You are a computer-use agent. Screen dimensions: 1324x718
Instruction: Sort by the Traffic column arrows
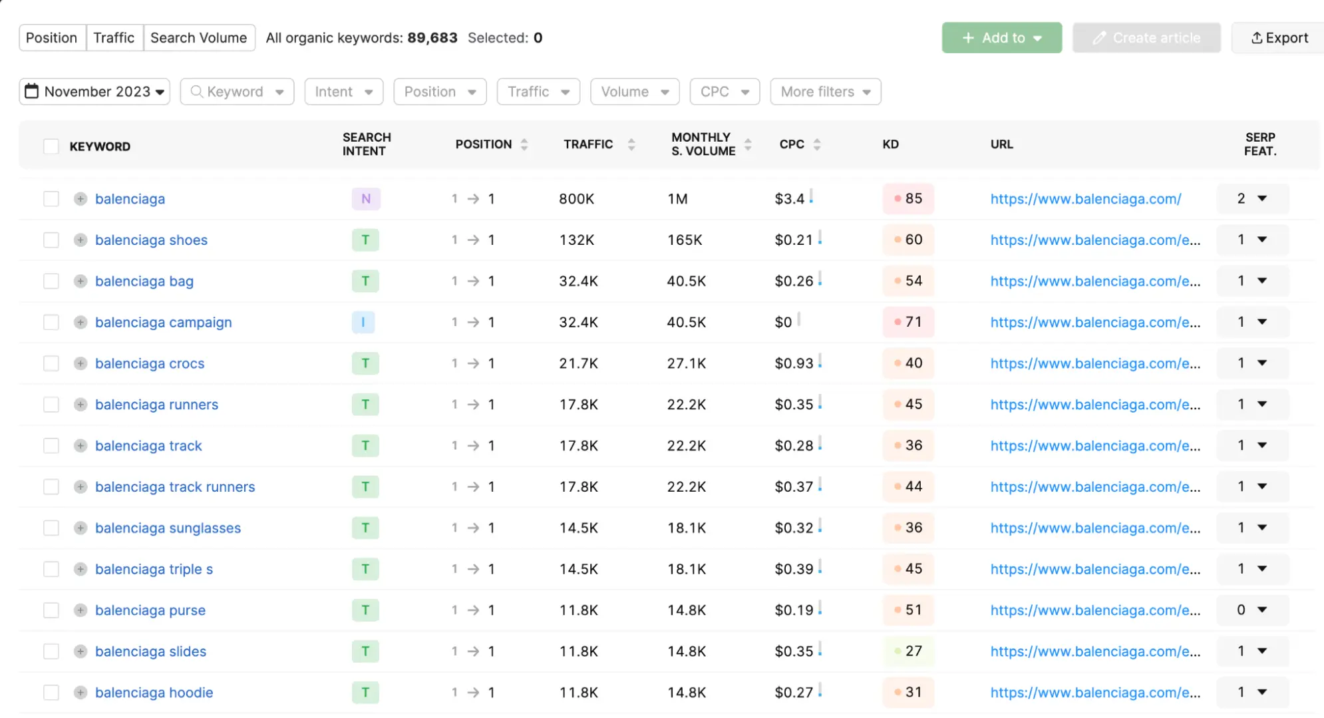click(x=631, y=144)
